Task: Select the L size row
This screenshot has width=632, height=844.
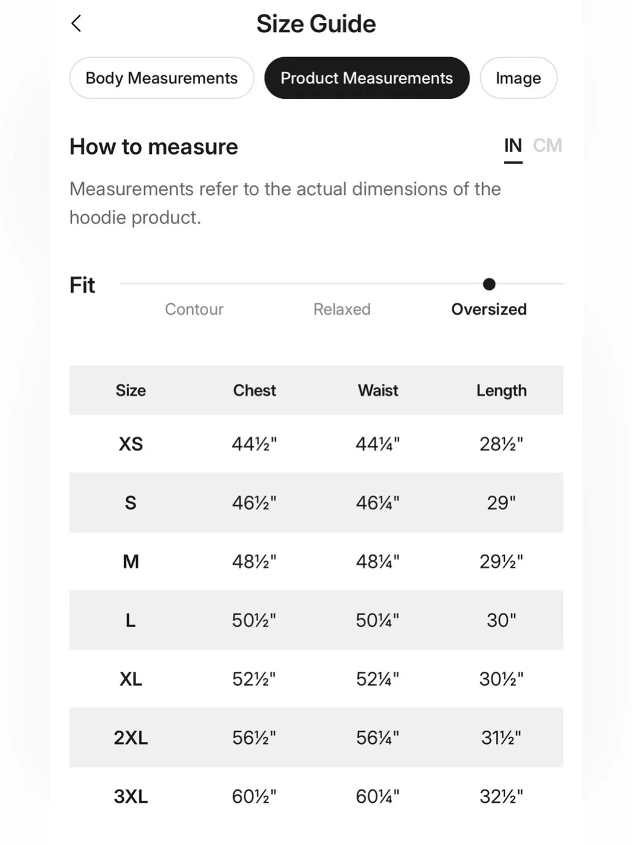Action: (x=316, y=620)
